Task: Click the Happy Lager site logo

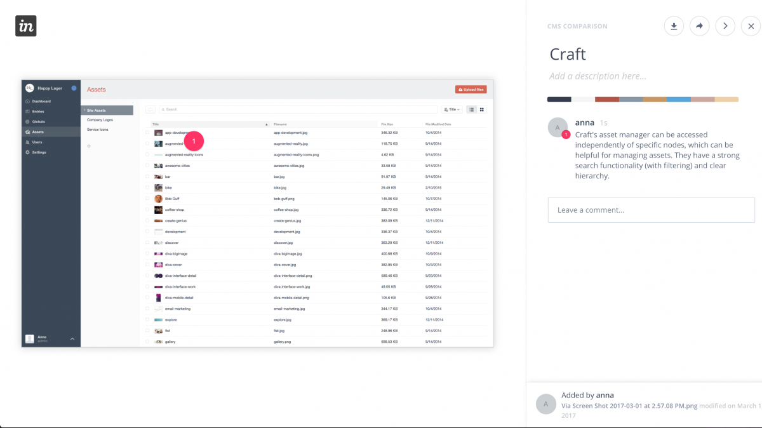Action: tap(29, 88)
